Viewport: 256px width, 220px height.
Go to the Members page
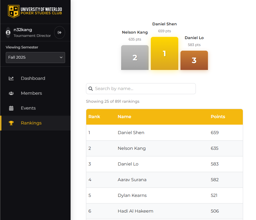click(35, 93)
